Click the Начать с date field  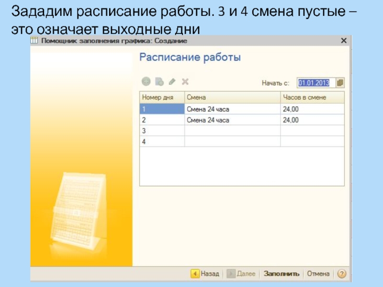(x=316, y=83)
